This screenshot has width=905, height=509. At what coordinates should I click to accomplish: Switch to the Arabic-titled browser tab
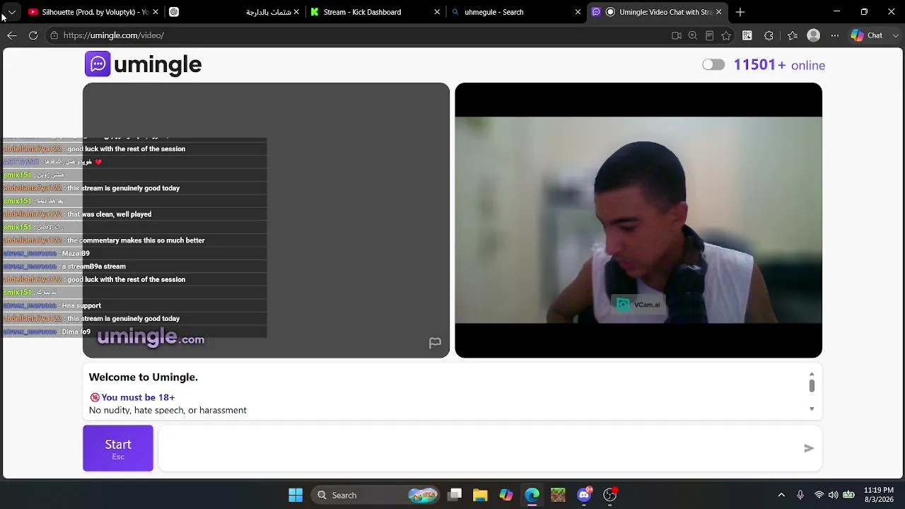coord(235,12)
